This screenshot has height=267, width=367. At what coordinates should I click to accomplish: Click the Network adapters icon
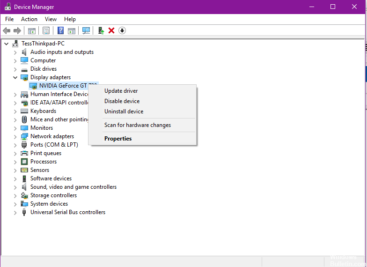pos(24,136)
